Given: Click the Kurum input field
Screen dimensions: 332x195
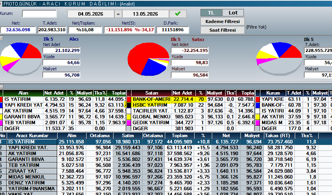Looking at the screenshot, I should (x=40, y=14).
